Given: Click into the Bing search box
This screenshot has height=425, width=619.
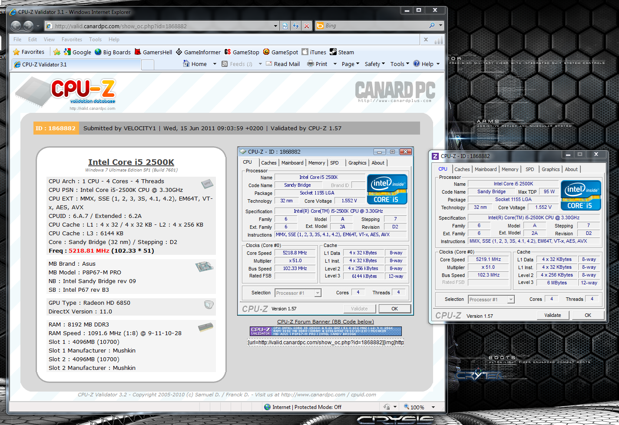Looking at the screenshot, I should [x=376, y=26].
